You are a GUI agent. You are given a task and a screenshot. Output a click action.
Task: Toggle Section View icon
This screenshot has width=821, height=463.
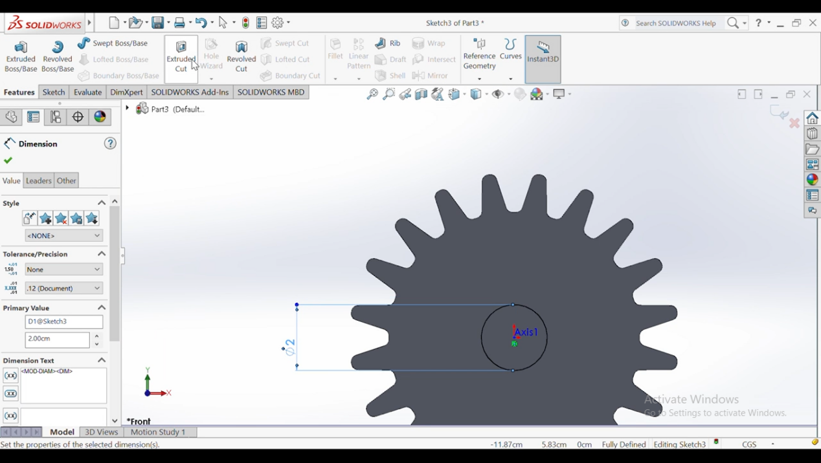(x=422, y=94)
